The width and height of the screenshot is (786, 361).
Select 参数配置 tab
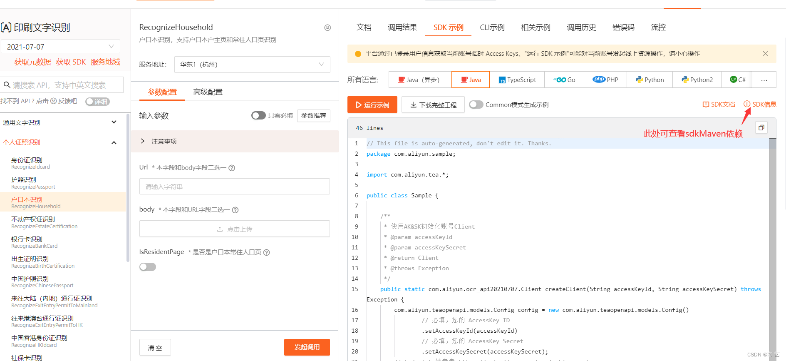point(162,92)
